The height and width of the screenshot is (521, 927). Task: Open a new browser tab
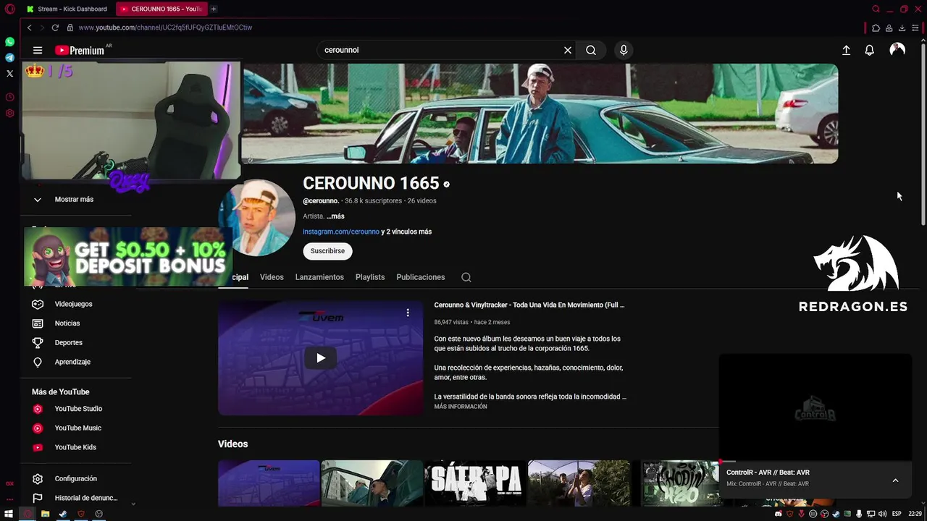(x=214, y=9)
